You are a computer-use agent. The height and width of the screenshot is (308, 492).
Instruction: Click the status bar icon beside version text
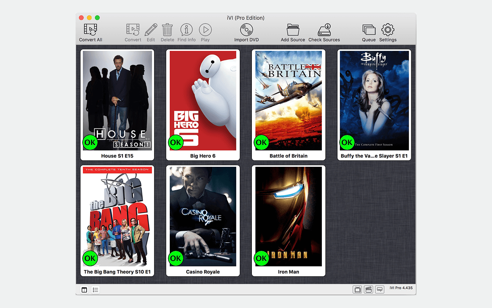click(380, 290)
